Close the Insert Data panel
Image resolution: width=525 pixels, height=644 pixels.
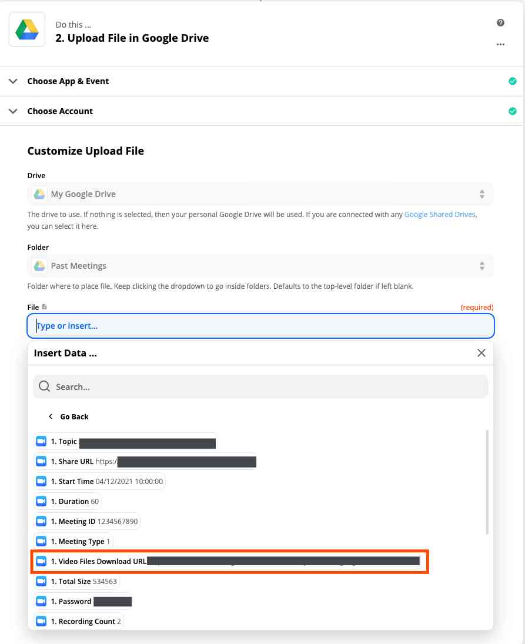coord(481,353)
